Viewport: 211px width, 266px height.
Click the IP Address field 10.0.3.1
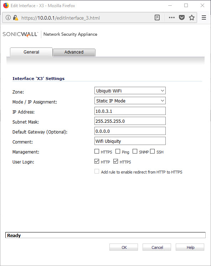(x=130, y=111)
